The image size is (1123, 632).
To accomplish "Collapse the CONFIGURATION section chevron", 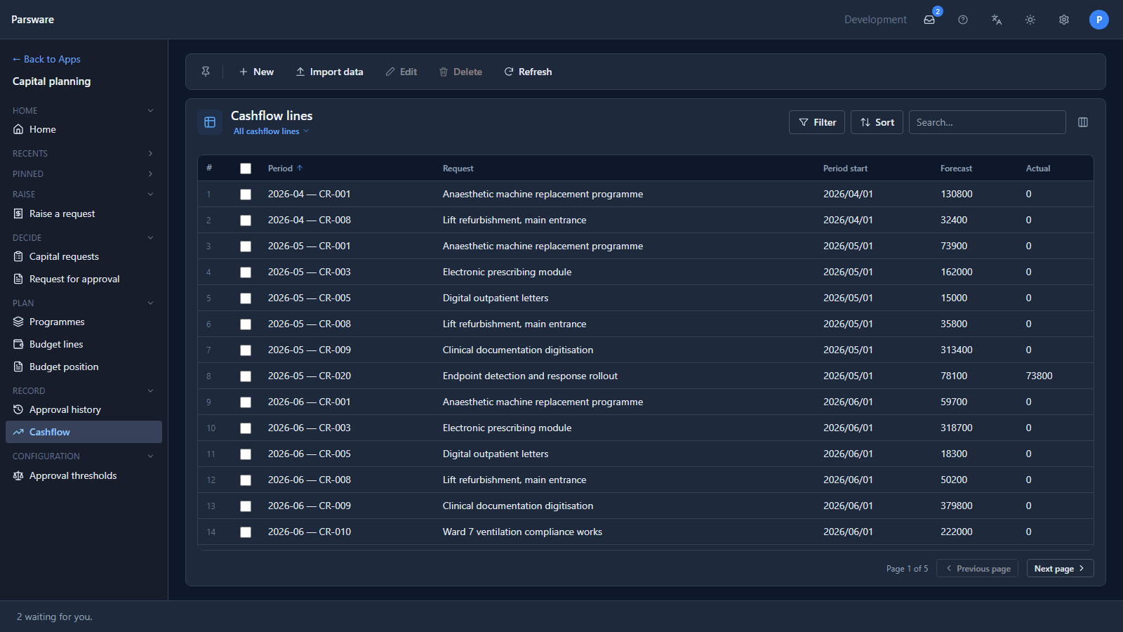I will pos(150,456).
